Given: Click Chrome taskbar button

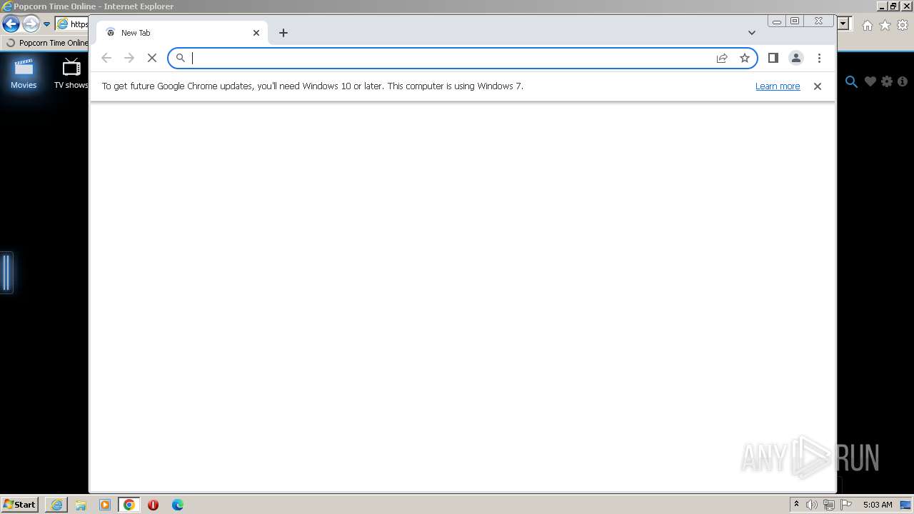Looking at the screenshot, I should tap(129, 505).
